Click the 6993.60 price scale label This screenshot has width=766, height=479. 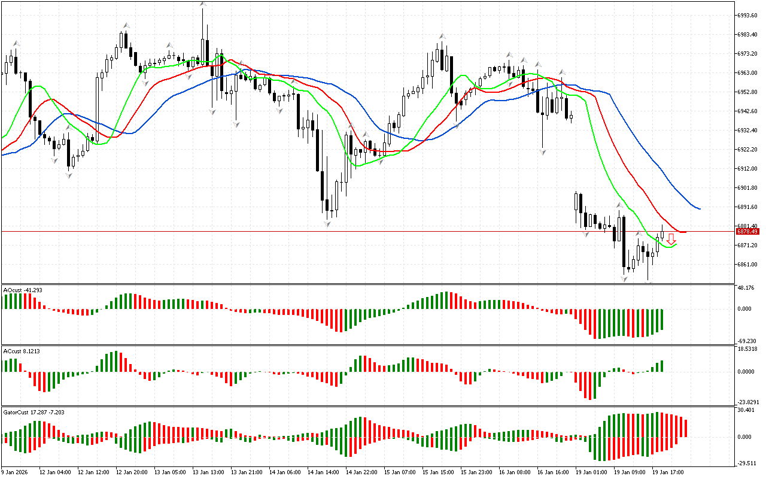[x=748, y=15]
